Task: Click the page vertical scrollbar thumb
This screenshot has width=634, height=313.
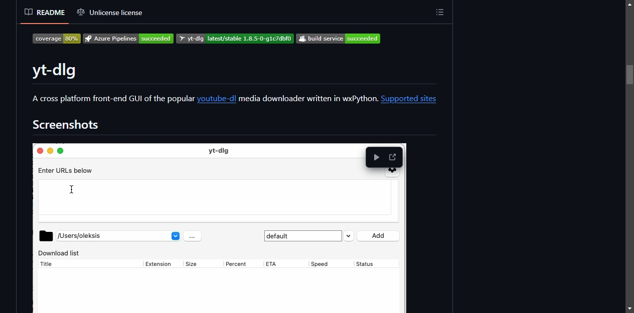Action: click(630, 75)
